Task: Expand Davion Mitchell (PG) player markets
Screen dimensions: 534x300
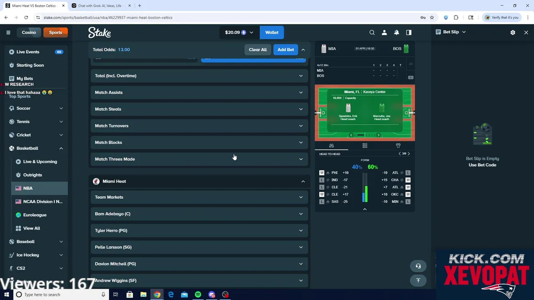Action: click(x=199, y=264)
